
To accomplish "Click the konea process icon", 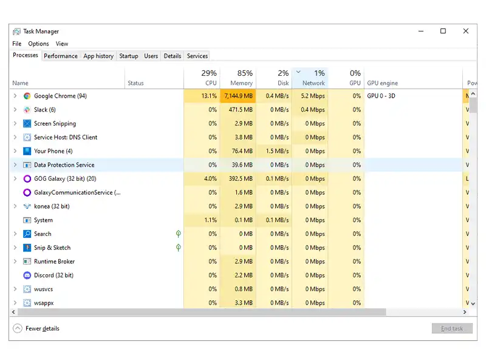I will click(x=27, y=206).
